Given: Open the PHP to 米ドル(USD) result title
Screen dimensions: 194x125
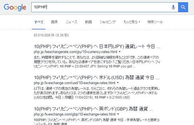Looking at the screenshot, I should point(96,77).
